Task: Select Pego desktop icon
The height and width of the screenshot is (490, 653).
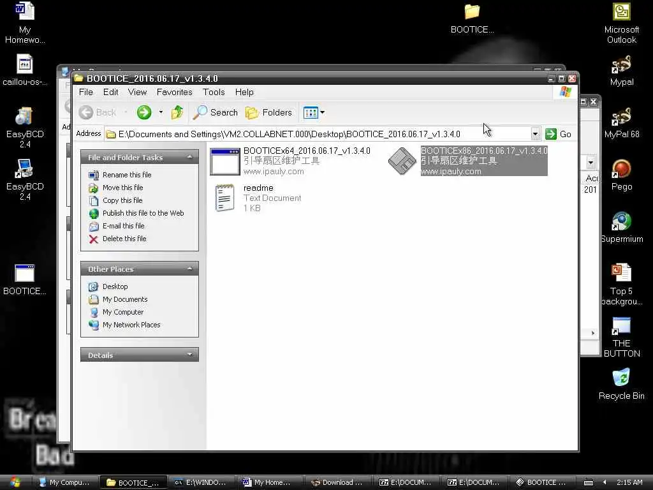Action: pos(621,169)
